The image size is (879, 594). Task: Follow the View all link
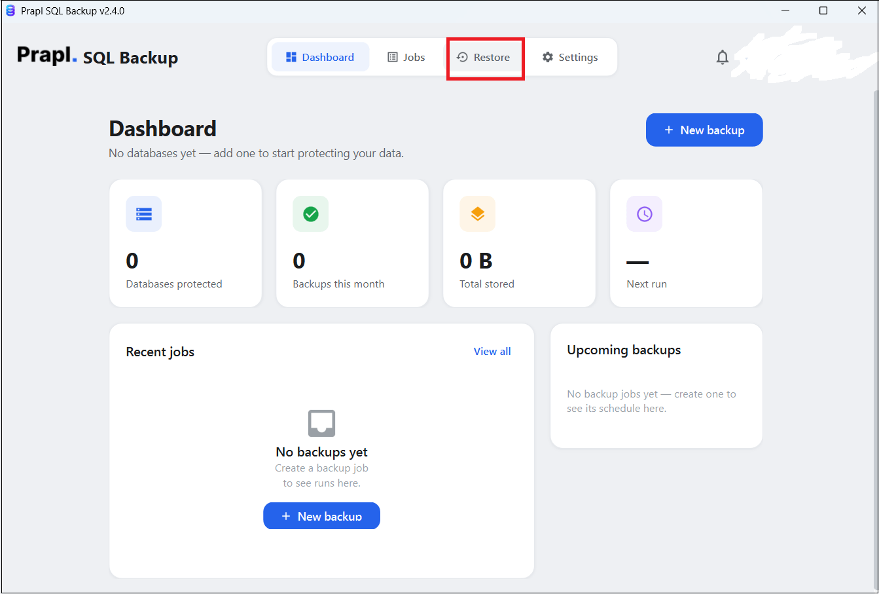(492, 352)
